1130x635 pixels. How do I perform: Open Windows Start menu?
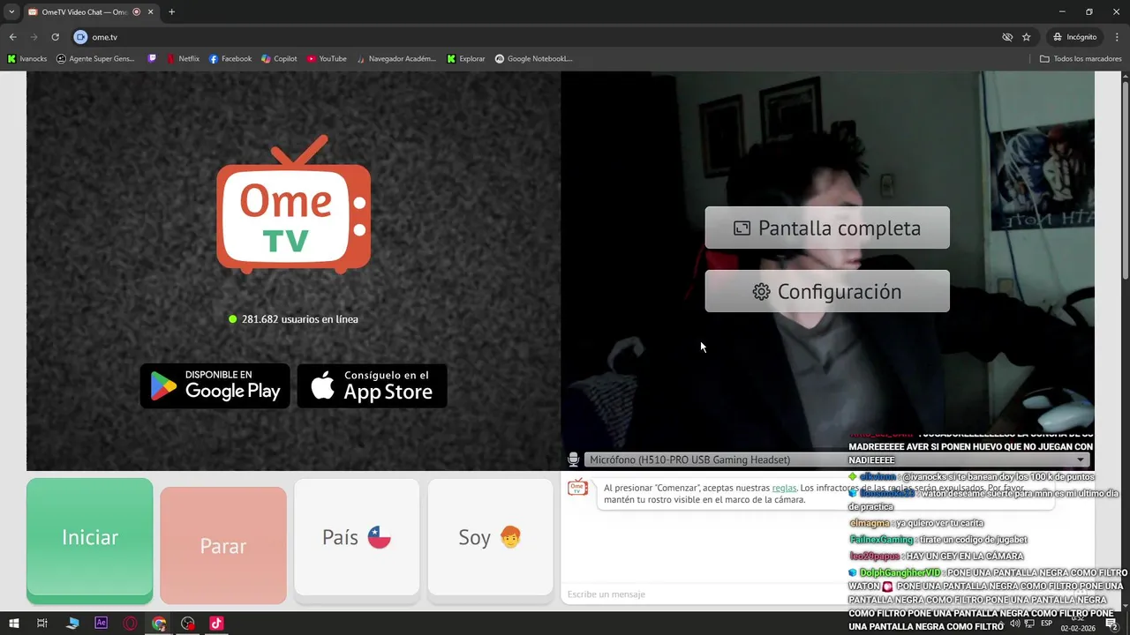(13, 624)
